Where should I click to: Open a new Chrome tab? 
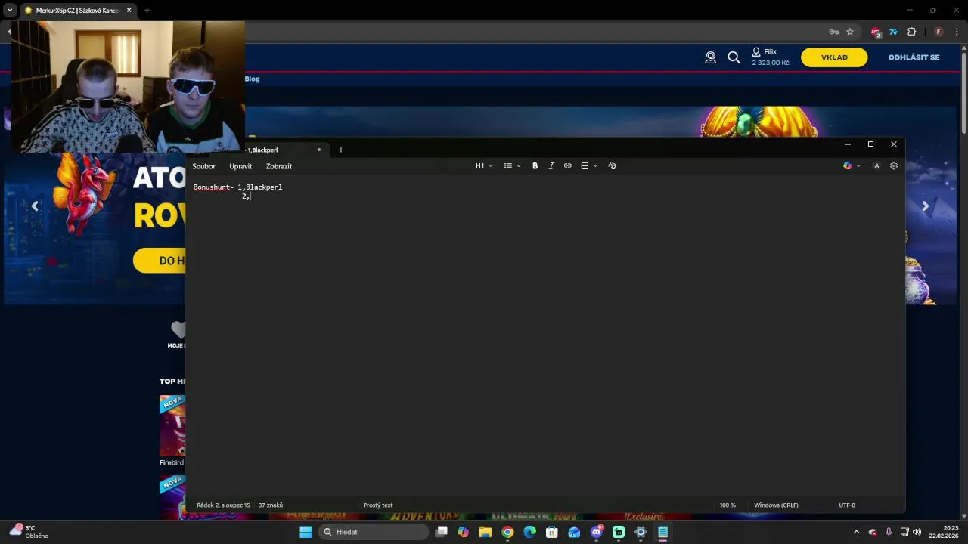(147, 11)
